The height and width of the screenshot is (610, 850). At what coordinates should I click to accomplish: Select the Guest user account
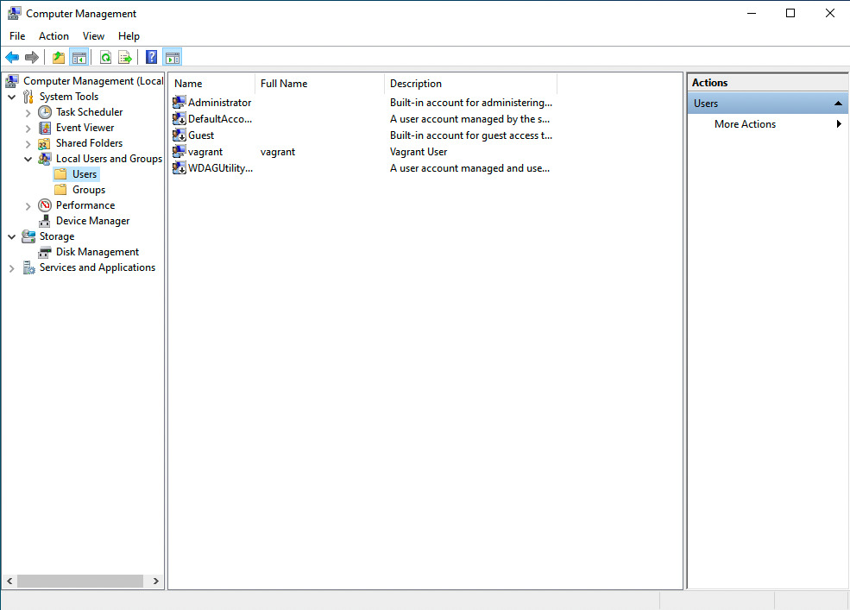click(x=199, y=135)
